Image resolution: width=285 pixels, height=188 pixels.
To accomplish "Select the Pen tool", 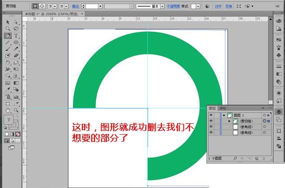I will [x=8, y=36].
